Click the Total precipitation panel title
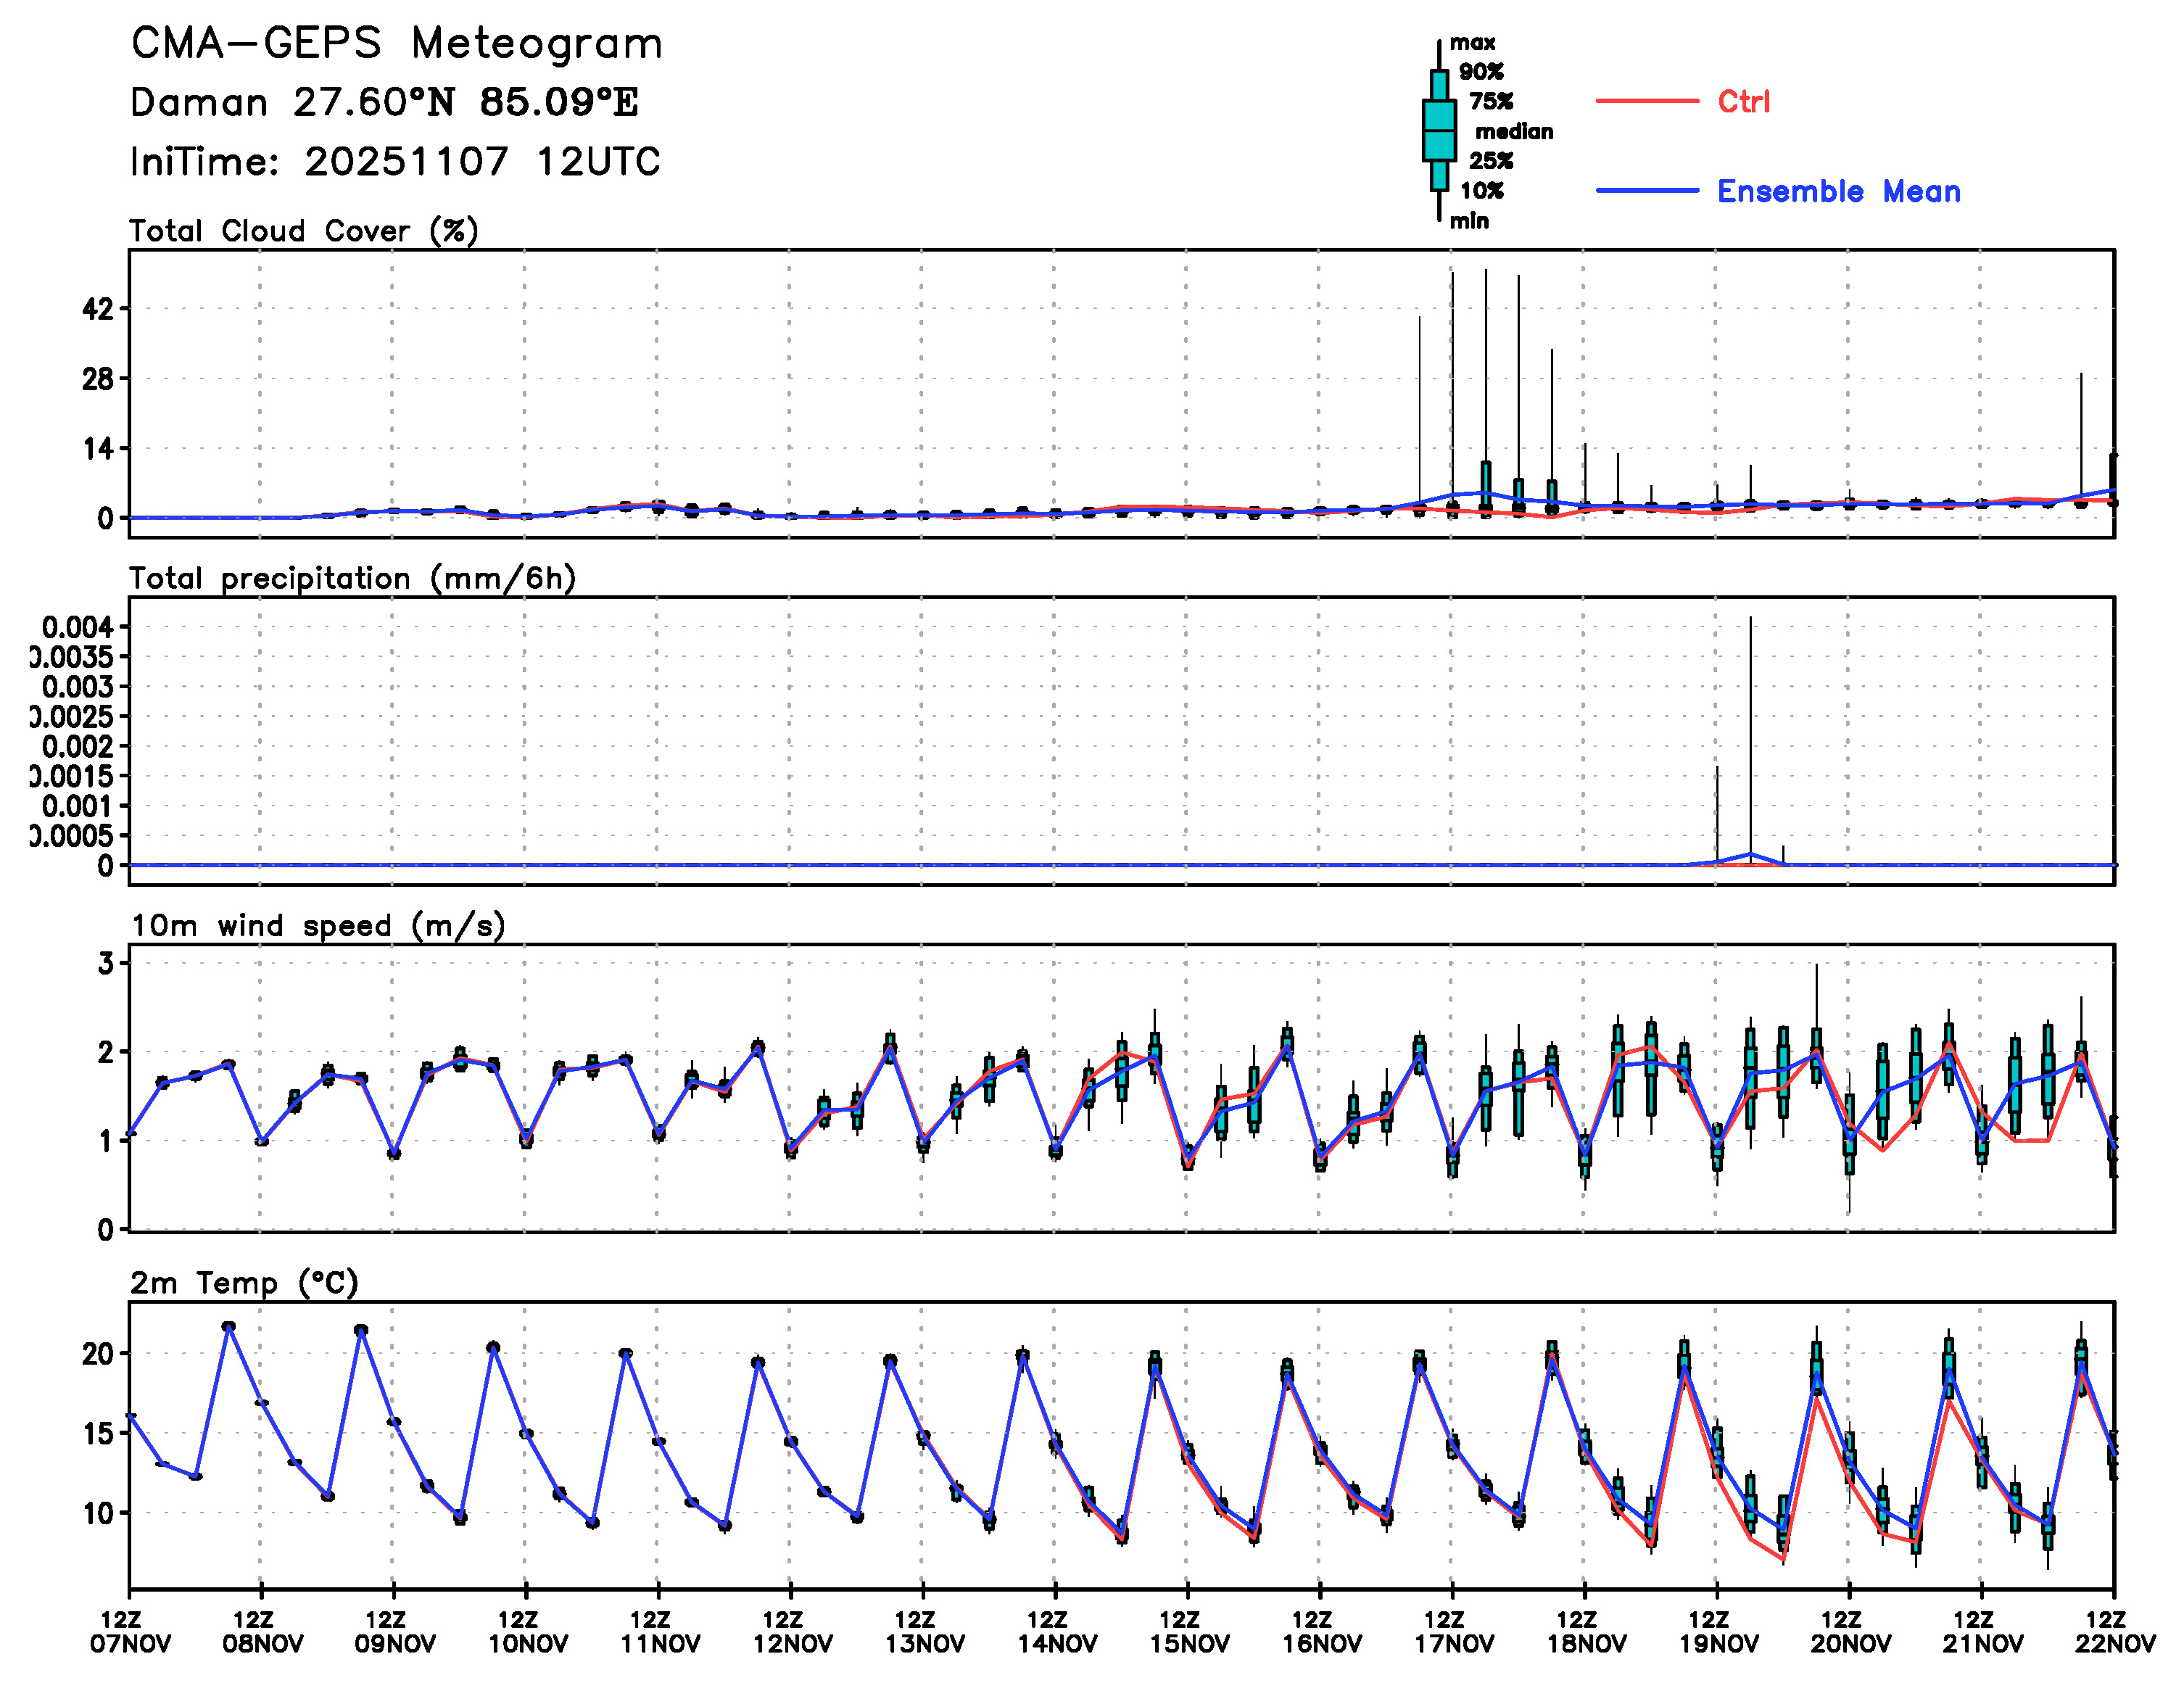This screenshot has width=2184, height=1683. tap(352, 578)
